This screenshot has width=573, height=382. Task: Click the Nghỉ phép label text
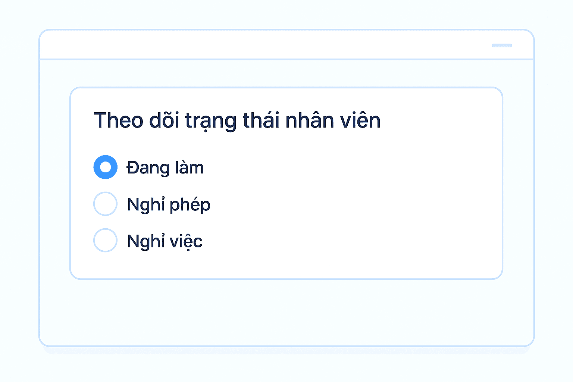pyautogui.click(x=169, y=204)
